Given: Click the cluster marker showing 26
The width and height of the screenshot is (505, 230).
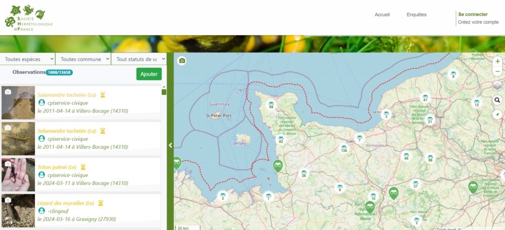Looking at the screenshot, I should tap(304, 174).
